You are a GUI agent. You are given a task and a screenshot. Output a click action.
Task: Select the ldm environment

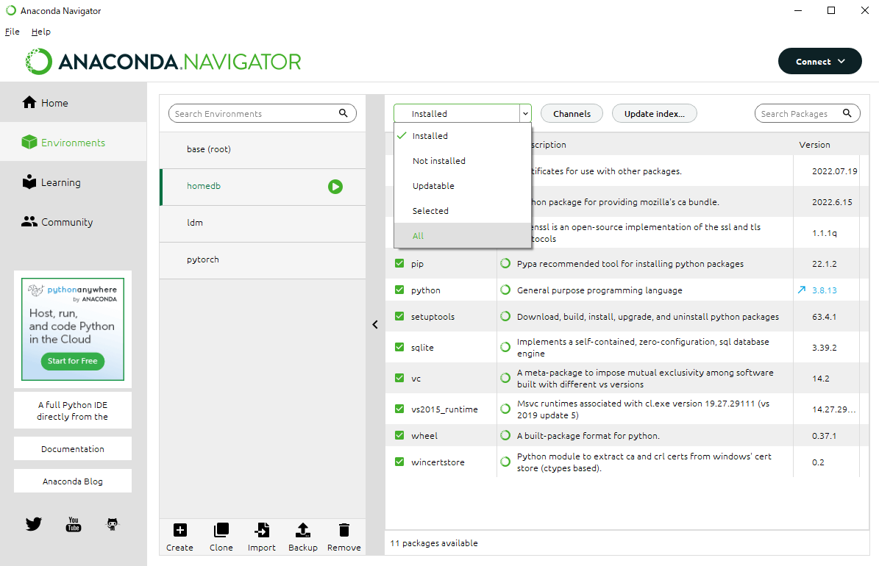(x=263, y=223)
